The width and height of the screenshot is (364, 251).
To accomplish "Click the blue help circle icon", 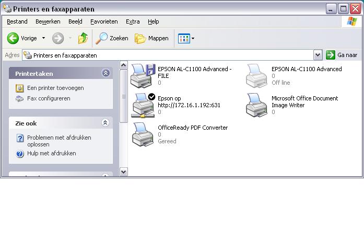I will 20,154.
